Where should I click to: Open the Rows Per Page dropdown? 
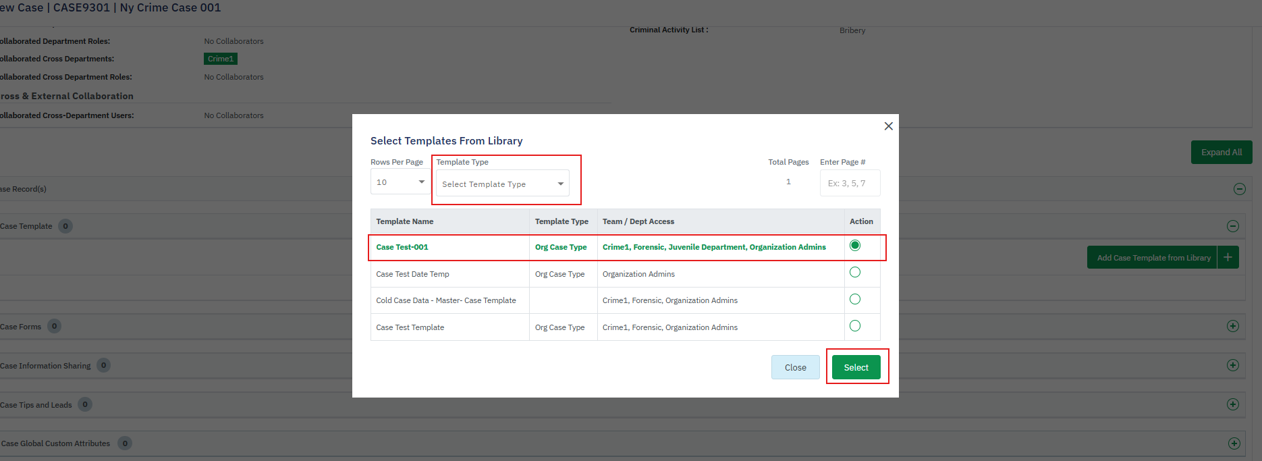(400, 182)
